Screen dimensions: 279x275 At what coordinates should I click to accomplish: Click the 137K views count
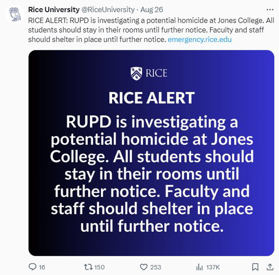[213, 267]
